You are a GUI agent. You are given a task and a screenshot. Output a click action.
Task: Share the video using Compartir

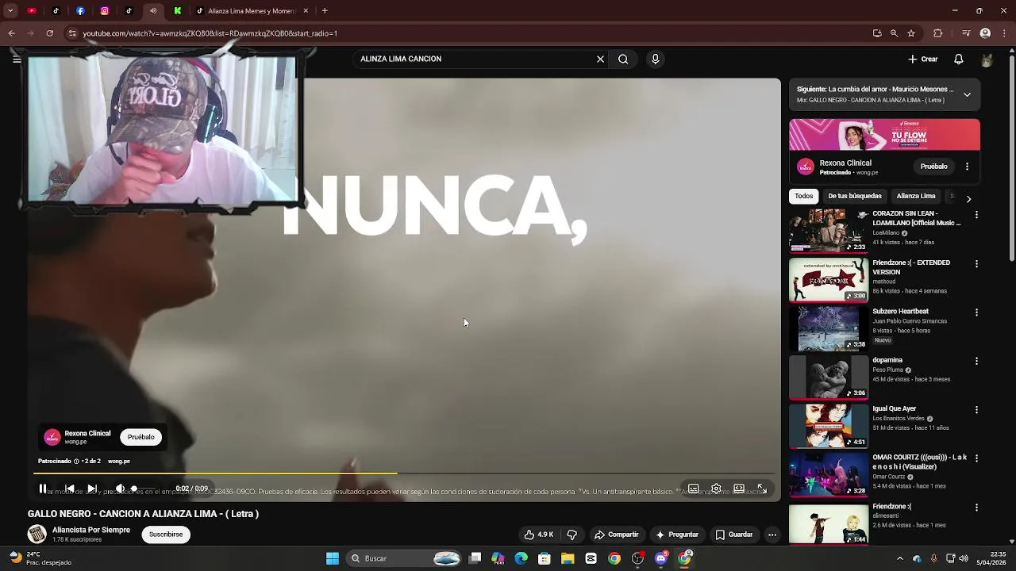(x=617, y=535)
